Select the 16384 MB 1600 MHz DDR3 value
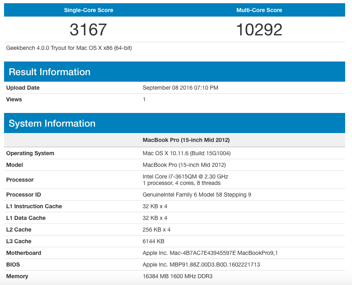Viewport: 352px width, 285px height. tap(178, 276)
